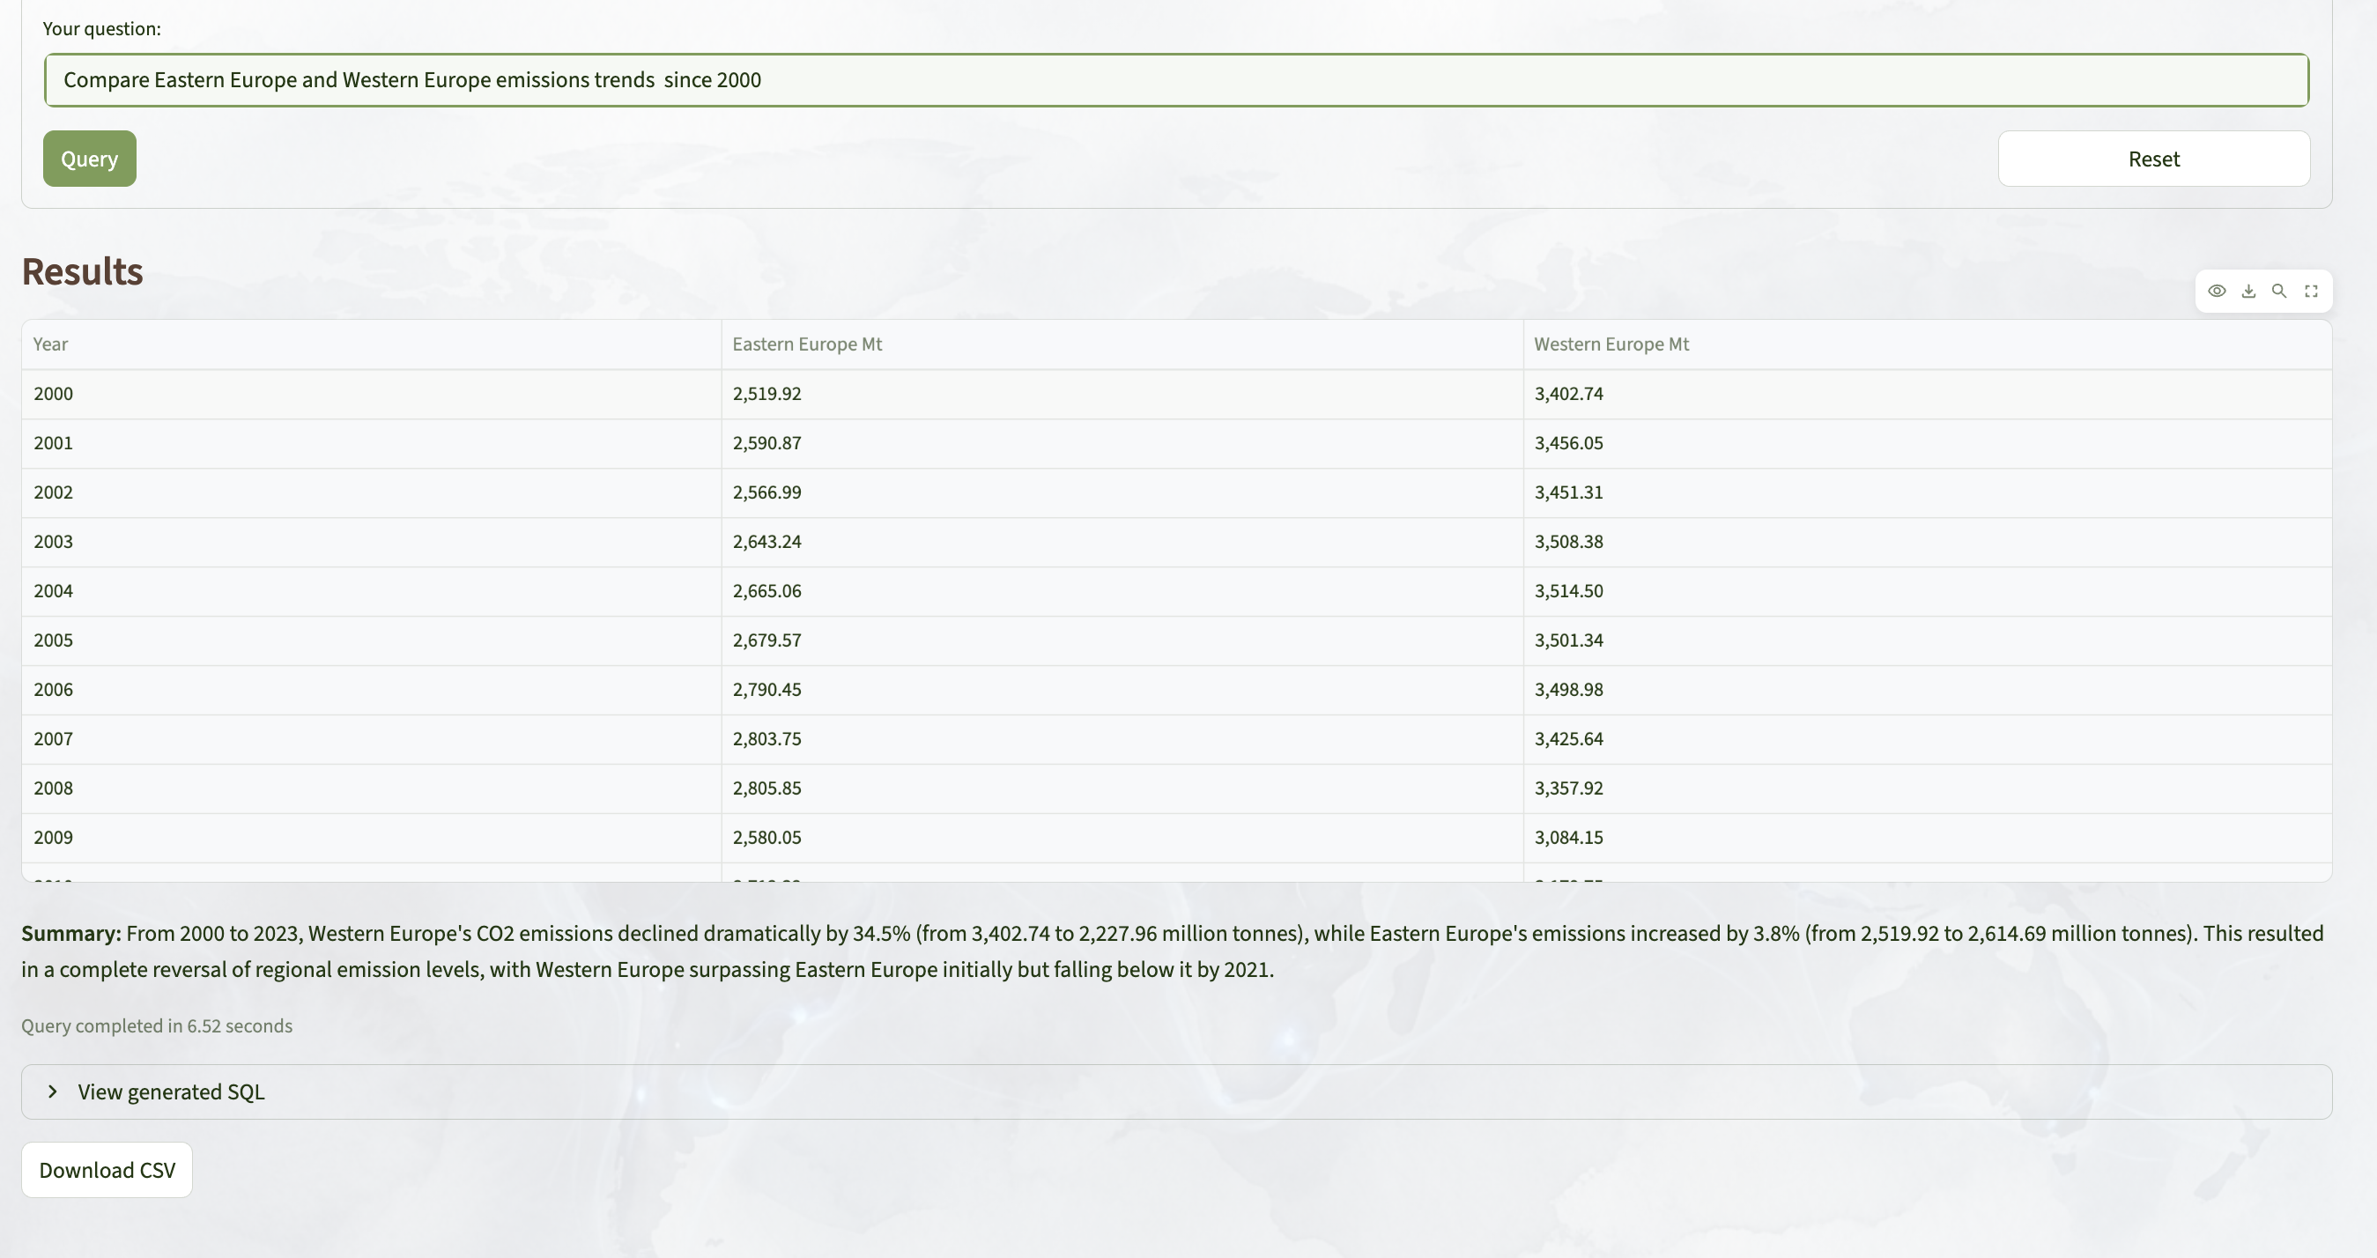Open table search with the magnifier icon
The height and width of the screenshot is (1258, 2377).
point(2279,291)
